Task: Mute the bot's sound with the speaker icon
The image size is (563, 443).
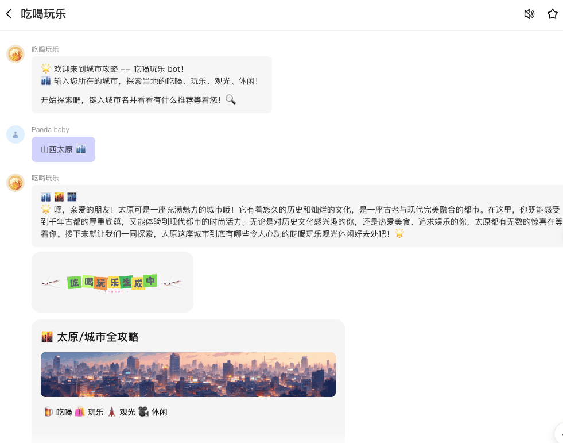Action: tap(529, 14)
